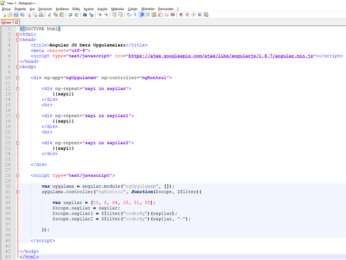Save the current file
The image size is (346, 260).
[16, 15]
